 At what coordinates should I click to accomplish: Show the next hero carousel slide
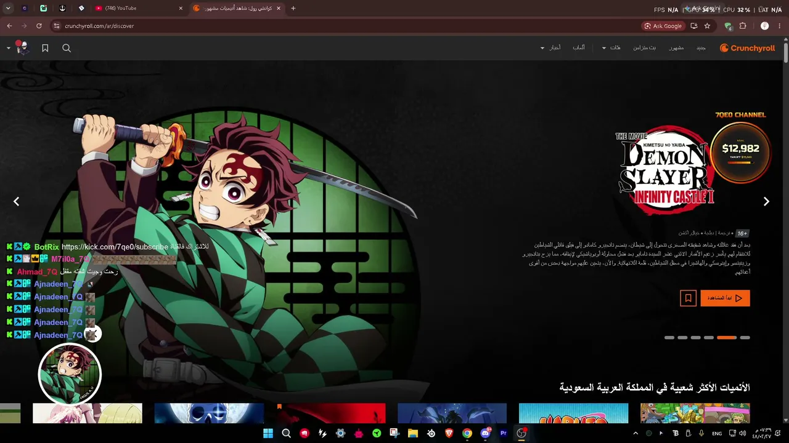coord(766,201)
